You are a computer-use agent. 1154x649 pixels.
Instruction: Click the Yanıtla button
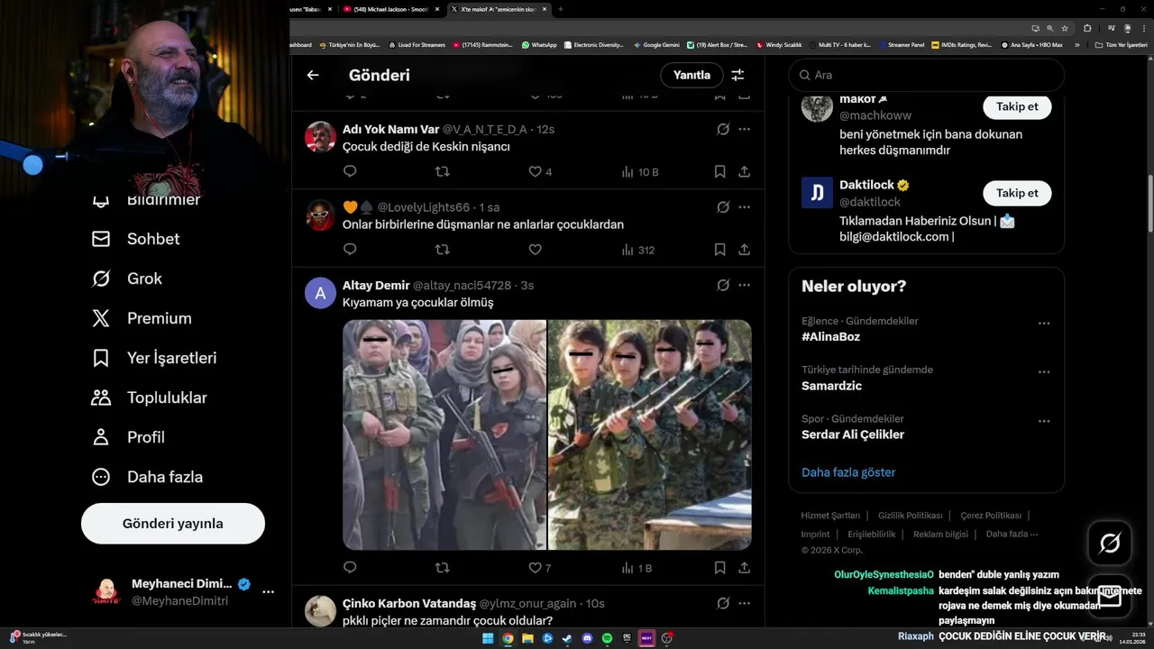(x=691, y=75)
